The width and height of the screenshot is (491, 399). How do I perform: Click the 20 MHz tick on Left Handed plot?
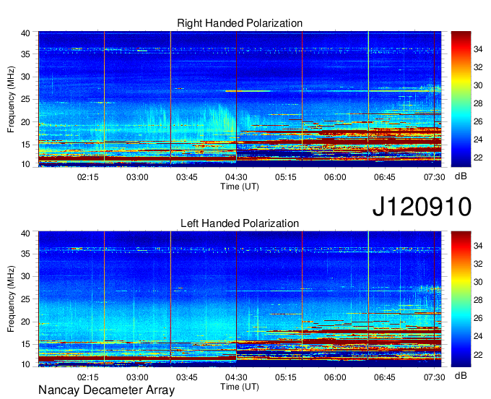pyautogui.click(x=25, y=322)
